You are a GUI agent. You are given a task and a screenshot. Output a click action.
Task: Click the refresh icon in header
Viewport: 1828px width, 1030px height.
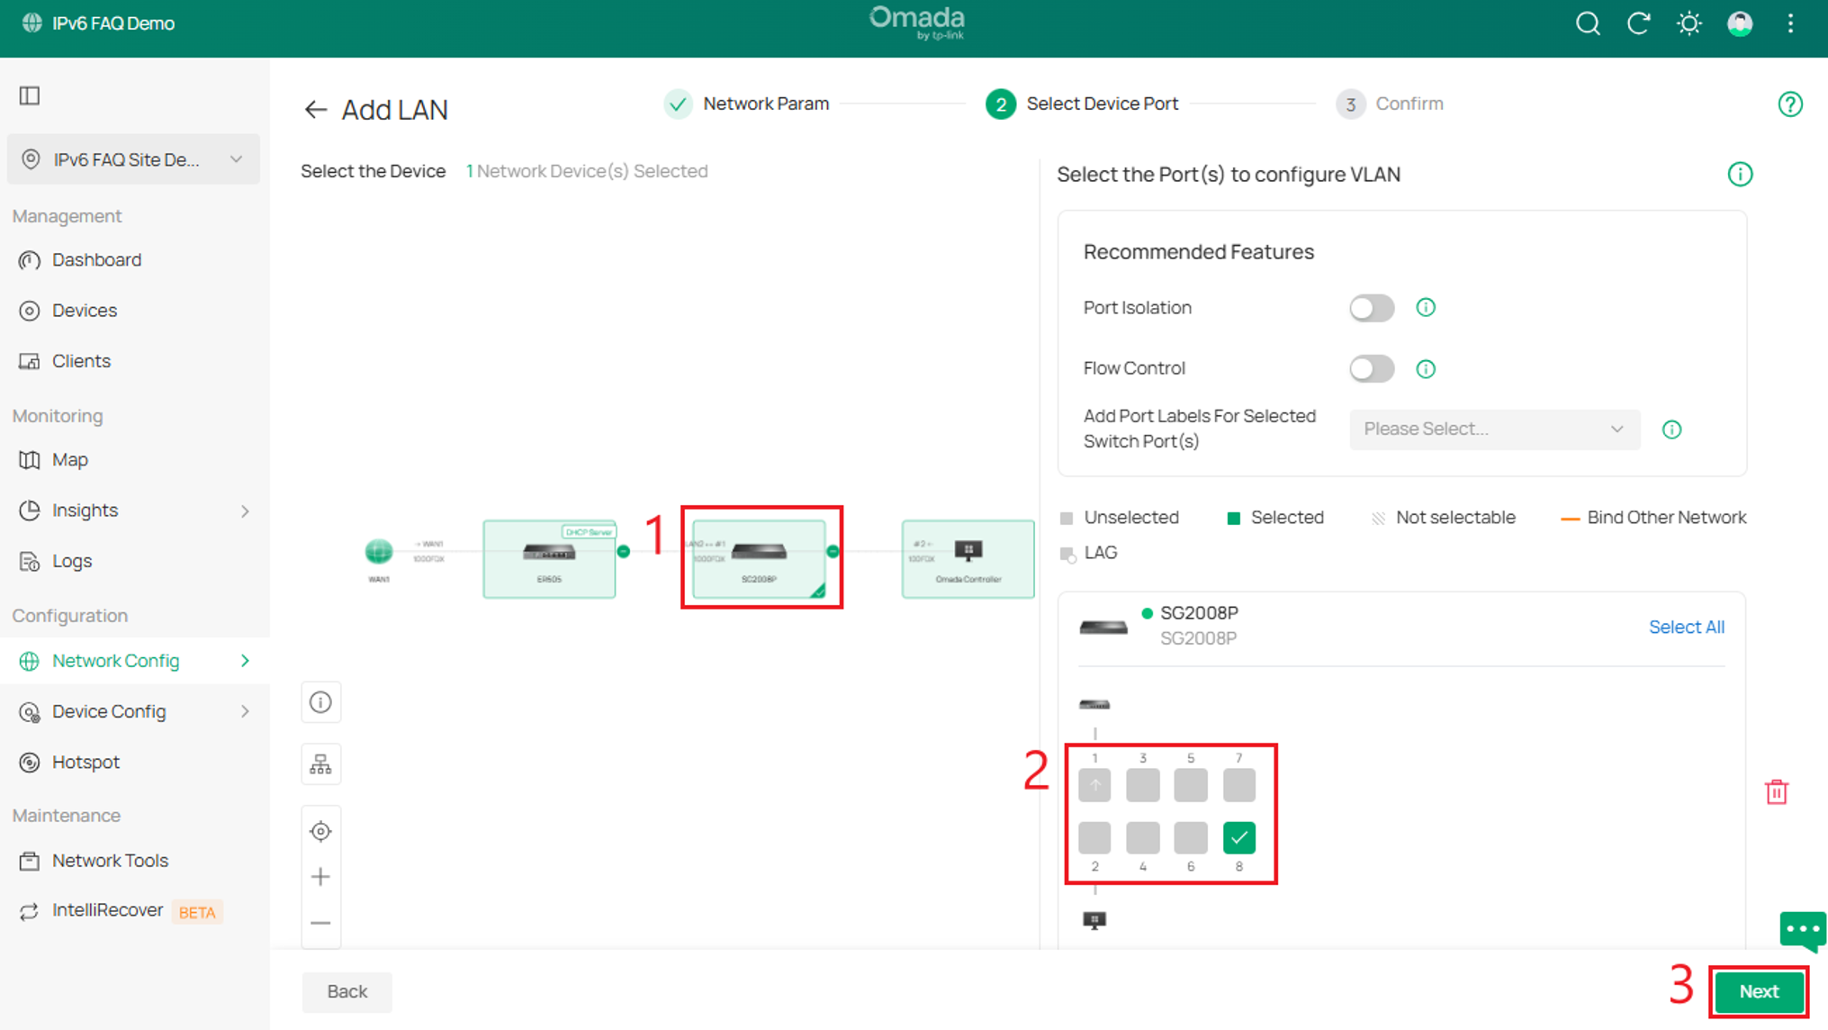1638,23
